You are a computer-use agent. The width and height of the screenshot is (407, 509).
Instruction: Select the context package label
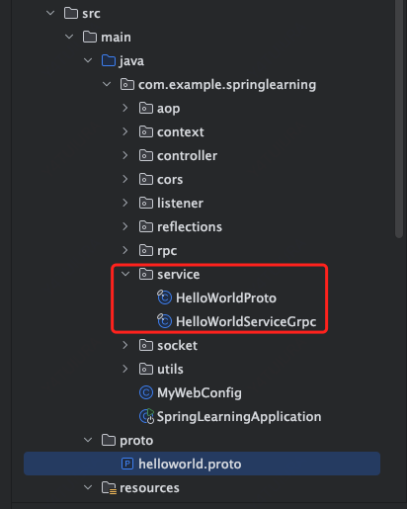pos(181,131)
